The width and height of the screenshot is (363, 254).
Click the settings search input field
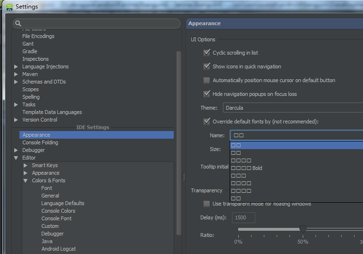pos(100,24)
